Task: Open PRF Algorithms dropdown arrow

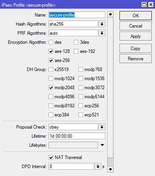Action: click(102, 33)
